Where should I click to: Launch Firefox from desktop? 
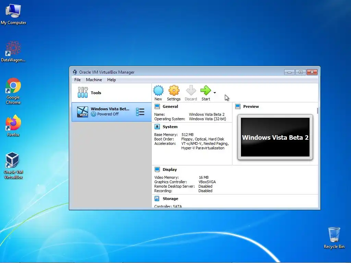tap(13, 126)
